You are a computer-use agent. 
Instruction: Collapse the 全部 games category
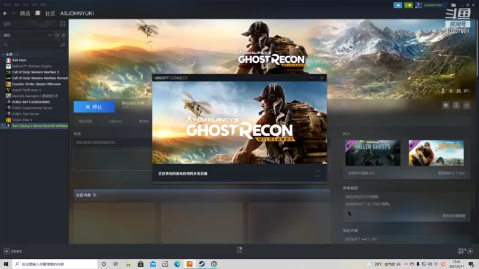coord(4,54)
